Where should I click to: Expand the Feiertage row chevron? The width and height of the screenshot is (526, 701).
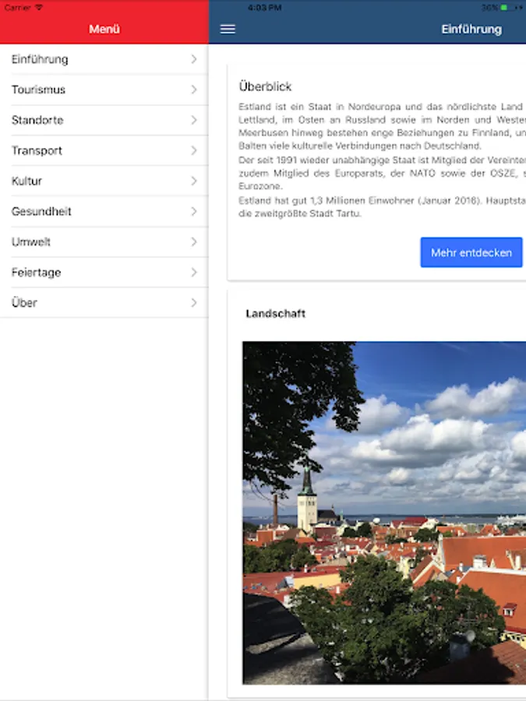click(194, 273)
